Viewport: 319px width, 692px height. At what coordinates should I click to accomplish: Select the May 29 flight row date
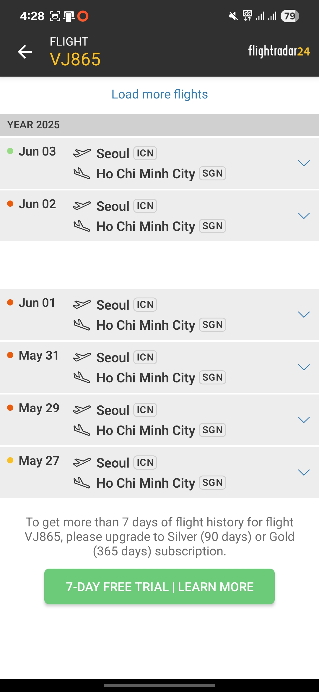point(39,408)
